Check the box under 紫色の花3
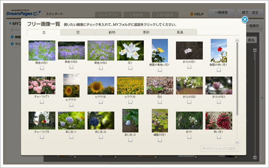Viewport: 269px width, 168px height. click(101, 68)
